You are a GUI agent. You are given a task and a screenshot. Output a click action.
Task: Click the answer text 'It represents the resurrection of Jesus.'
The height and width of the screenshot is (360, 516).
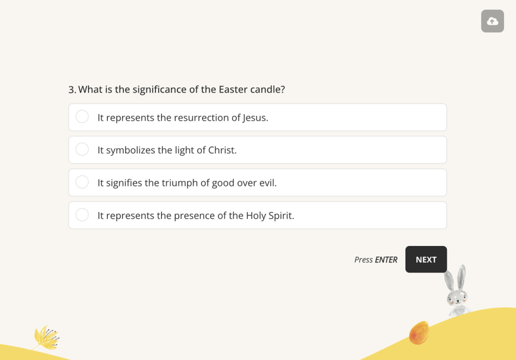click(183, 118)
